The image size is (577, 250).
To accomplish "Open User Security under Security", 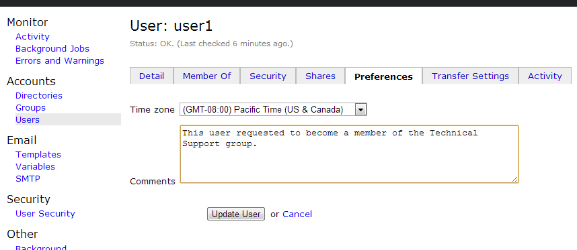I will 45,214.
